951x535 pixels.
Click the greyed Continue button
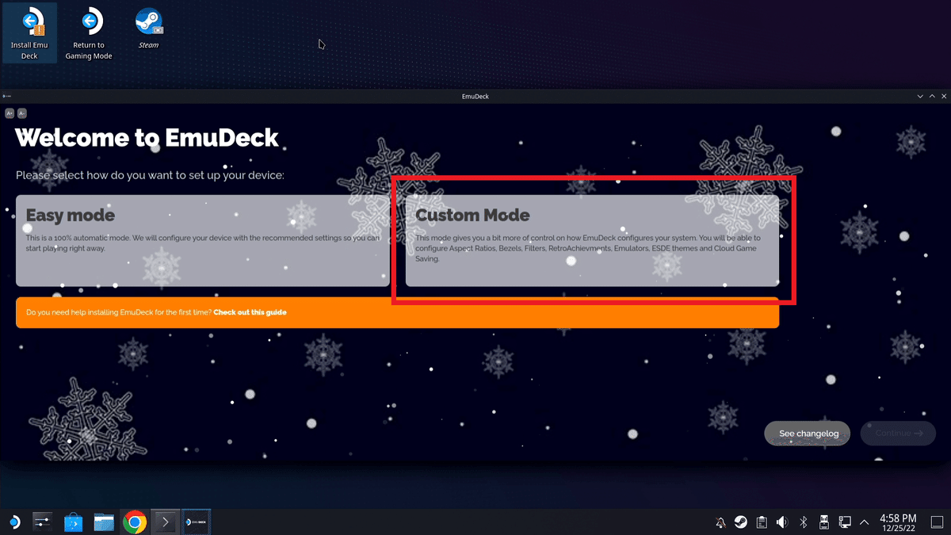tap(898, 434)
